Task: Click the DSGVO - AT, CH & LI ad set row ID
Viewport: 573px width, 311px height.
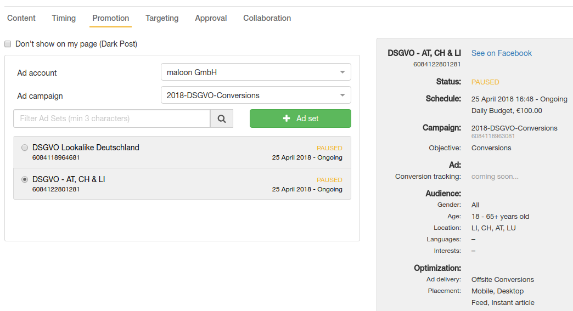Action: point(56,189)
